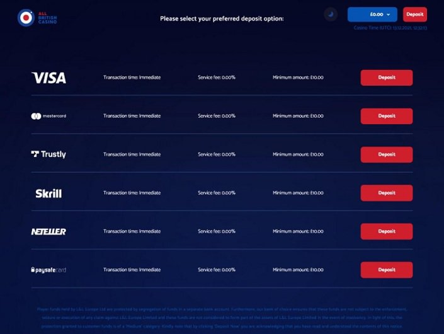Hit Deposit next to Neteller
Screen dimensions: 444x334
[386, 231]
